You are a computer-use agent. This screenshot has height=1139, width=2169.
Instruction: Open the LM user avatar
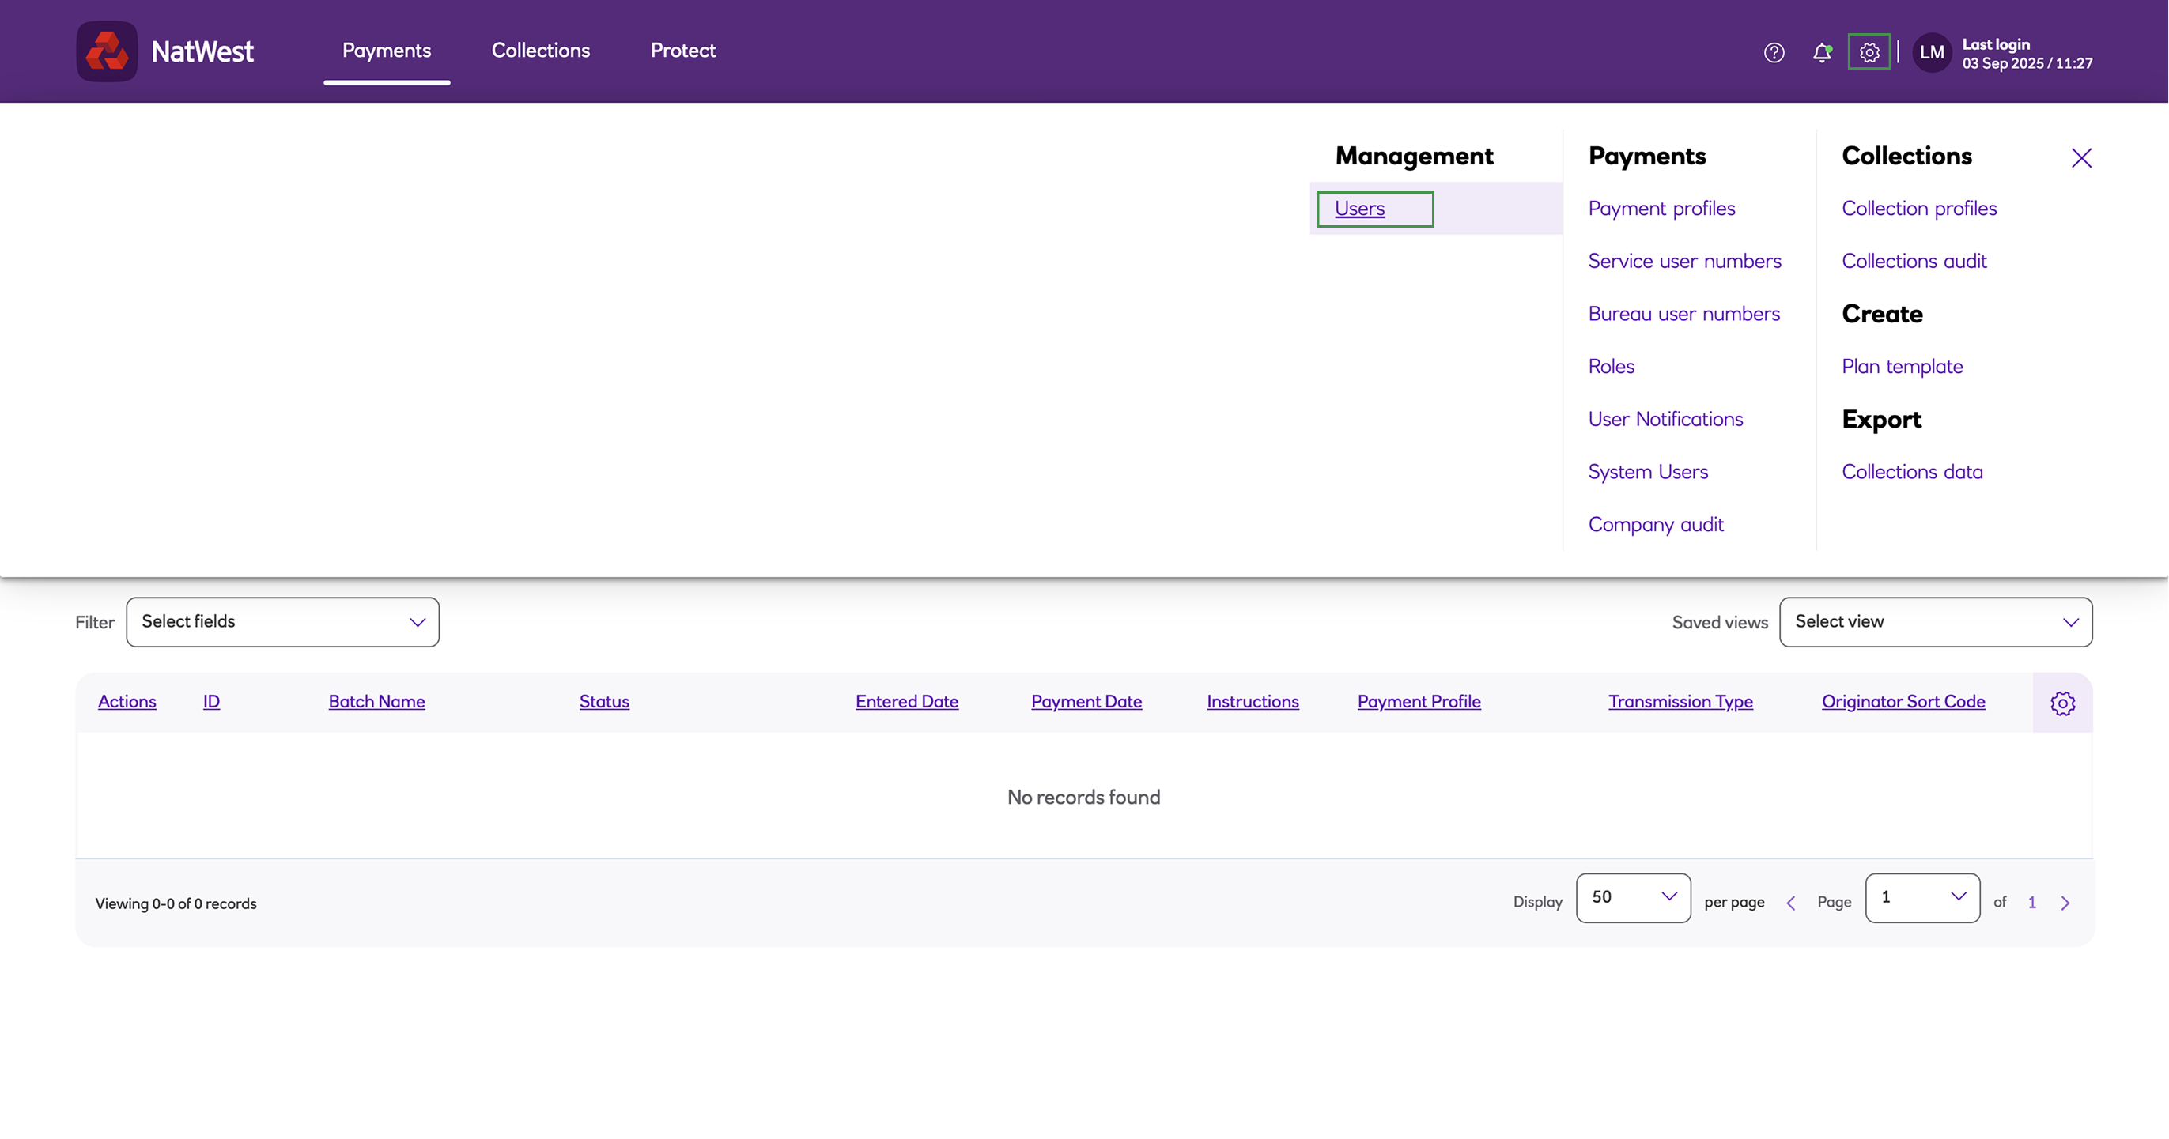click(x=1932, y=52)
